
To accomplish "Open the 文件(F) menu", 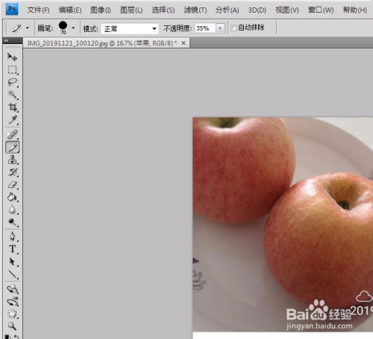I will [38, 10].
